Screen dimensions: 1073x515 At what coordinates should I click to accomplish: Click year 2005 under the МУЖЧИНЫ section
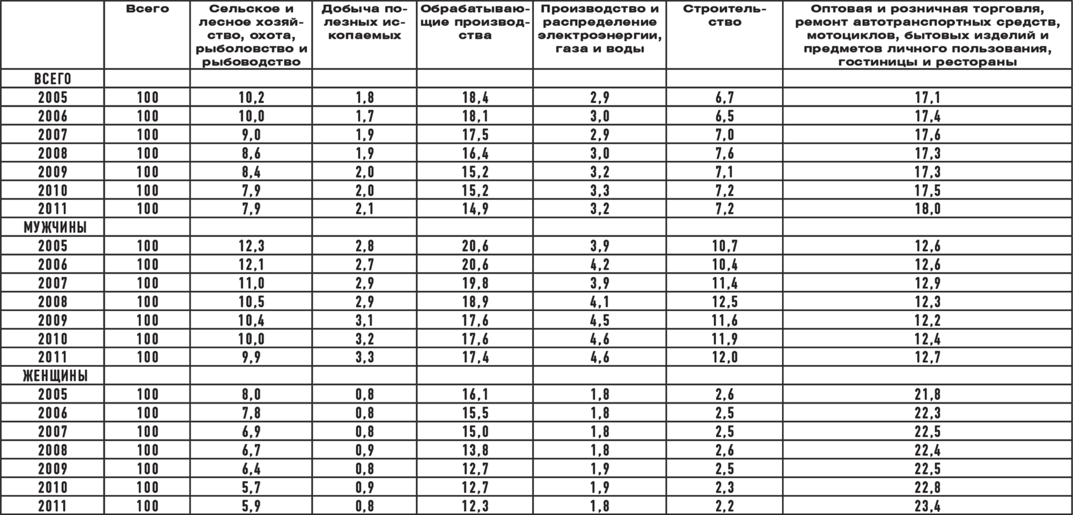(53, 246)
